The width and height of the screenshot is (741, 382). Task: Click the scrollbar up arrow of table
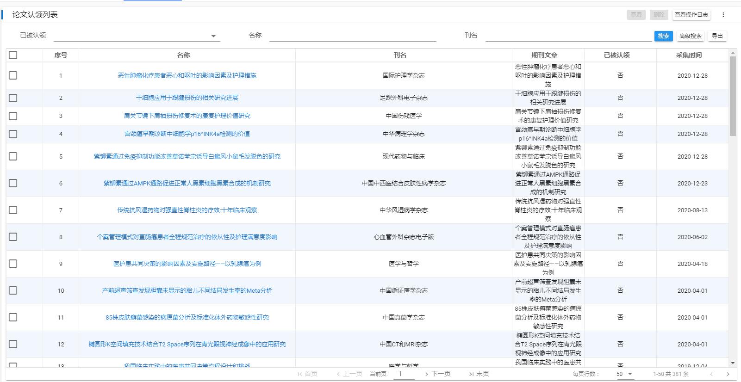point(732,53)
